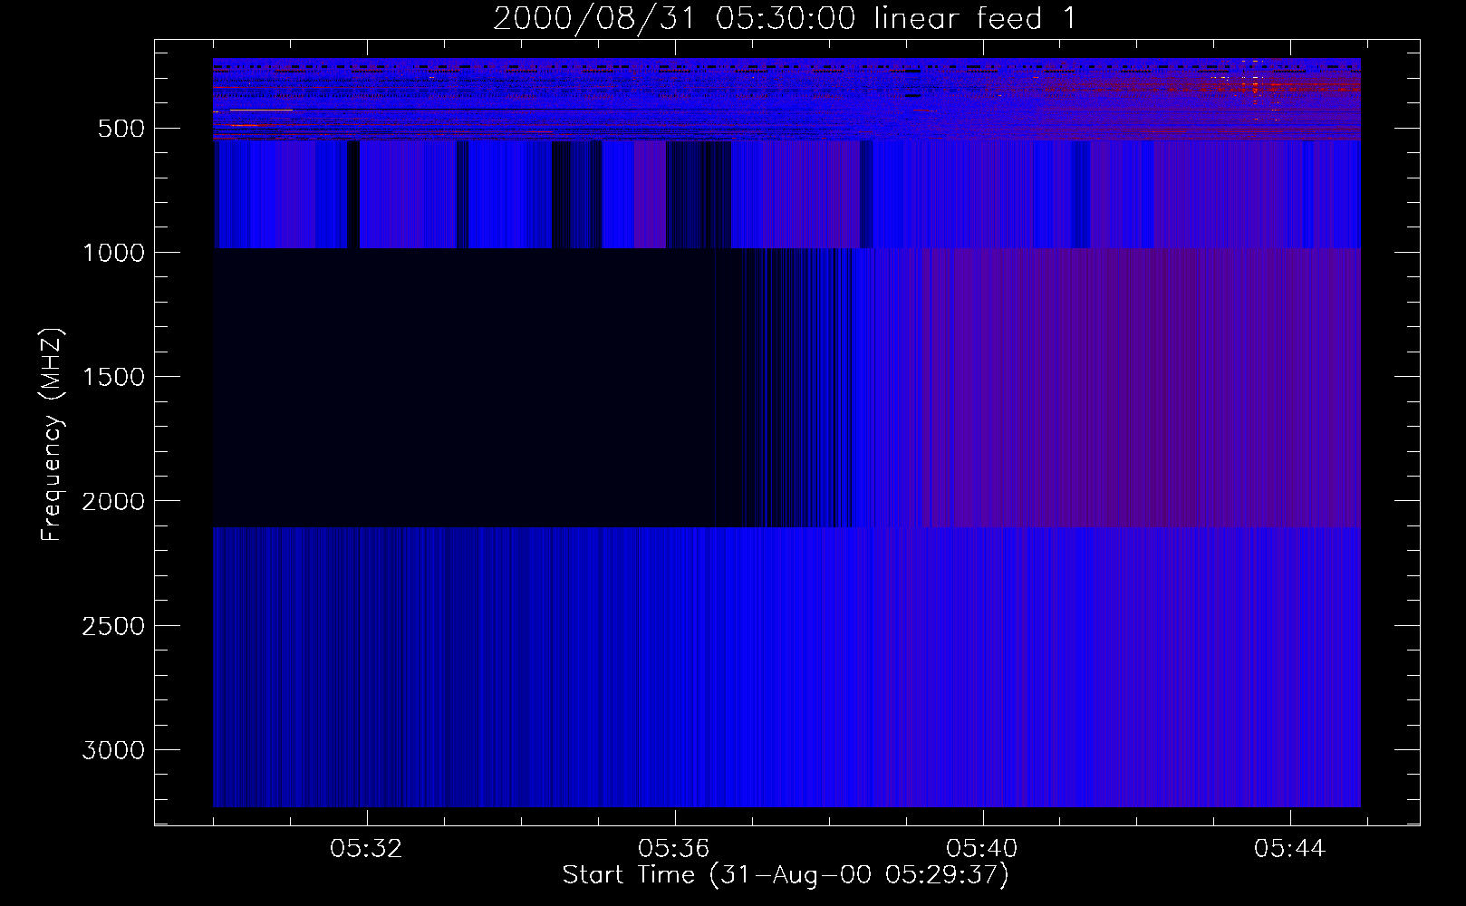The image size is (1466, 906).
Task: Click the 'Start Time (31-Aug-00 05:29:37)' label
Action: [786, 875]
